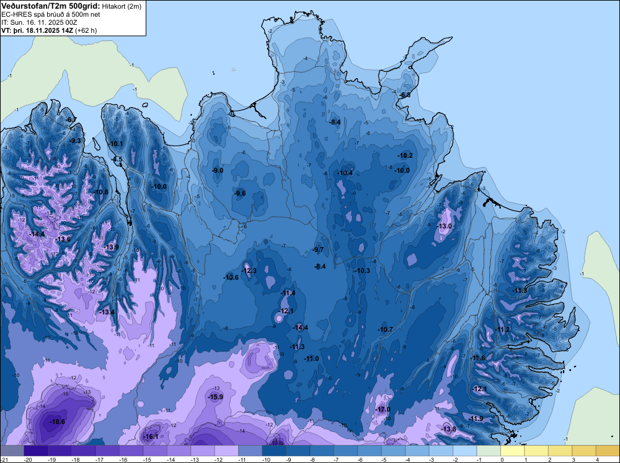Click the line "EC-HRES spá brúuð á 500m net"

51,14
